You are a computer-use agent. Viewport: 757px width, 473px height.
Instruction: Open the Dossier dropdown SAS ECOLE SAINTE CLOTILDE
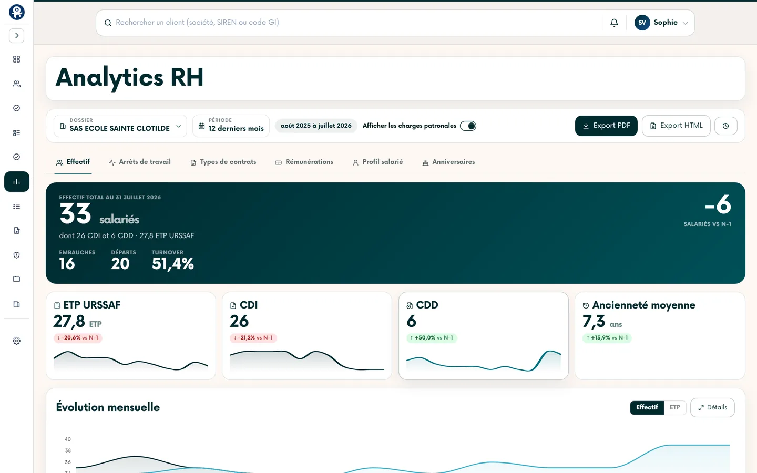tap(120, 126)
